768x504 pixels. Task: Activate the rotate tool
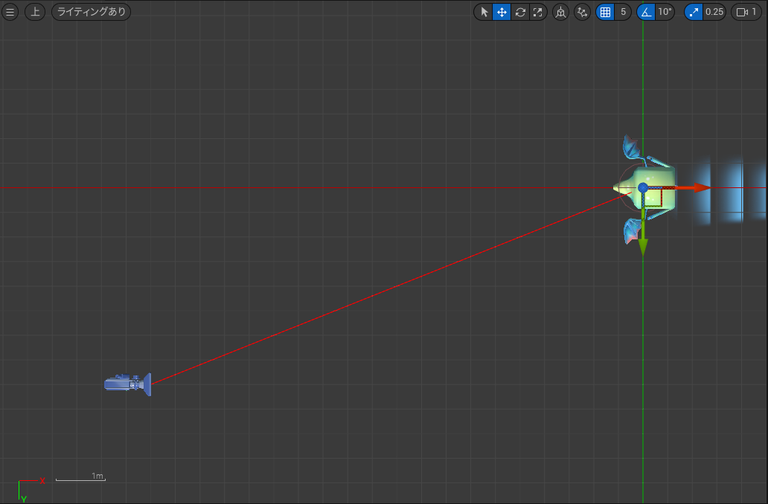coord(519,12)
